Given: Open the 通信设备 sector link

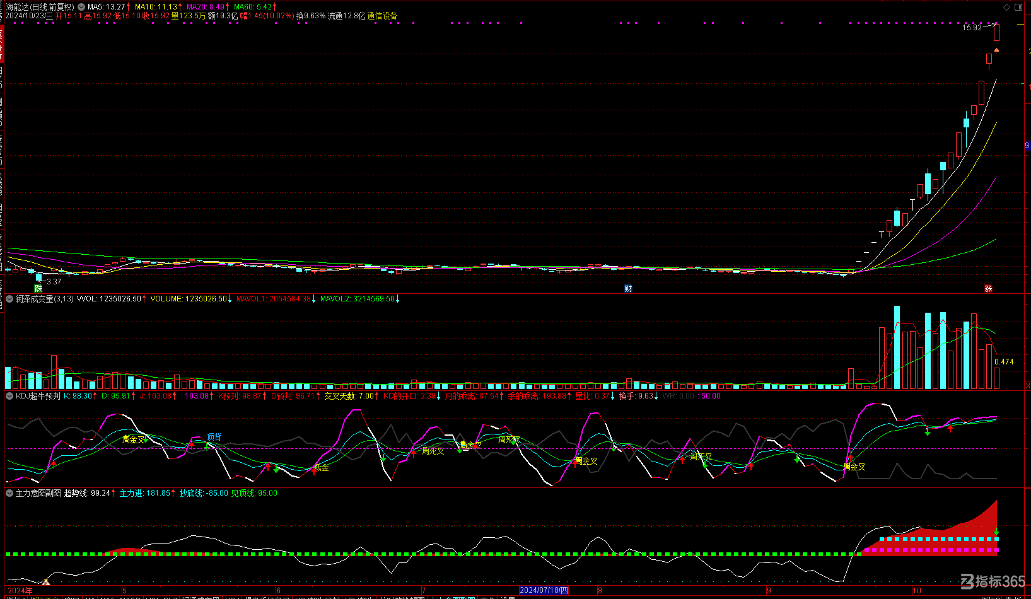Looking at the screenshot, I should point(382,16).
